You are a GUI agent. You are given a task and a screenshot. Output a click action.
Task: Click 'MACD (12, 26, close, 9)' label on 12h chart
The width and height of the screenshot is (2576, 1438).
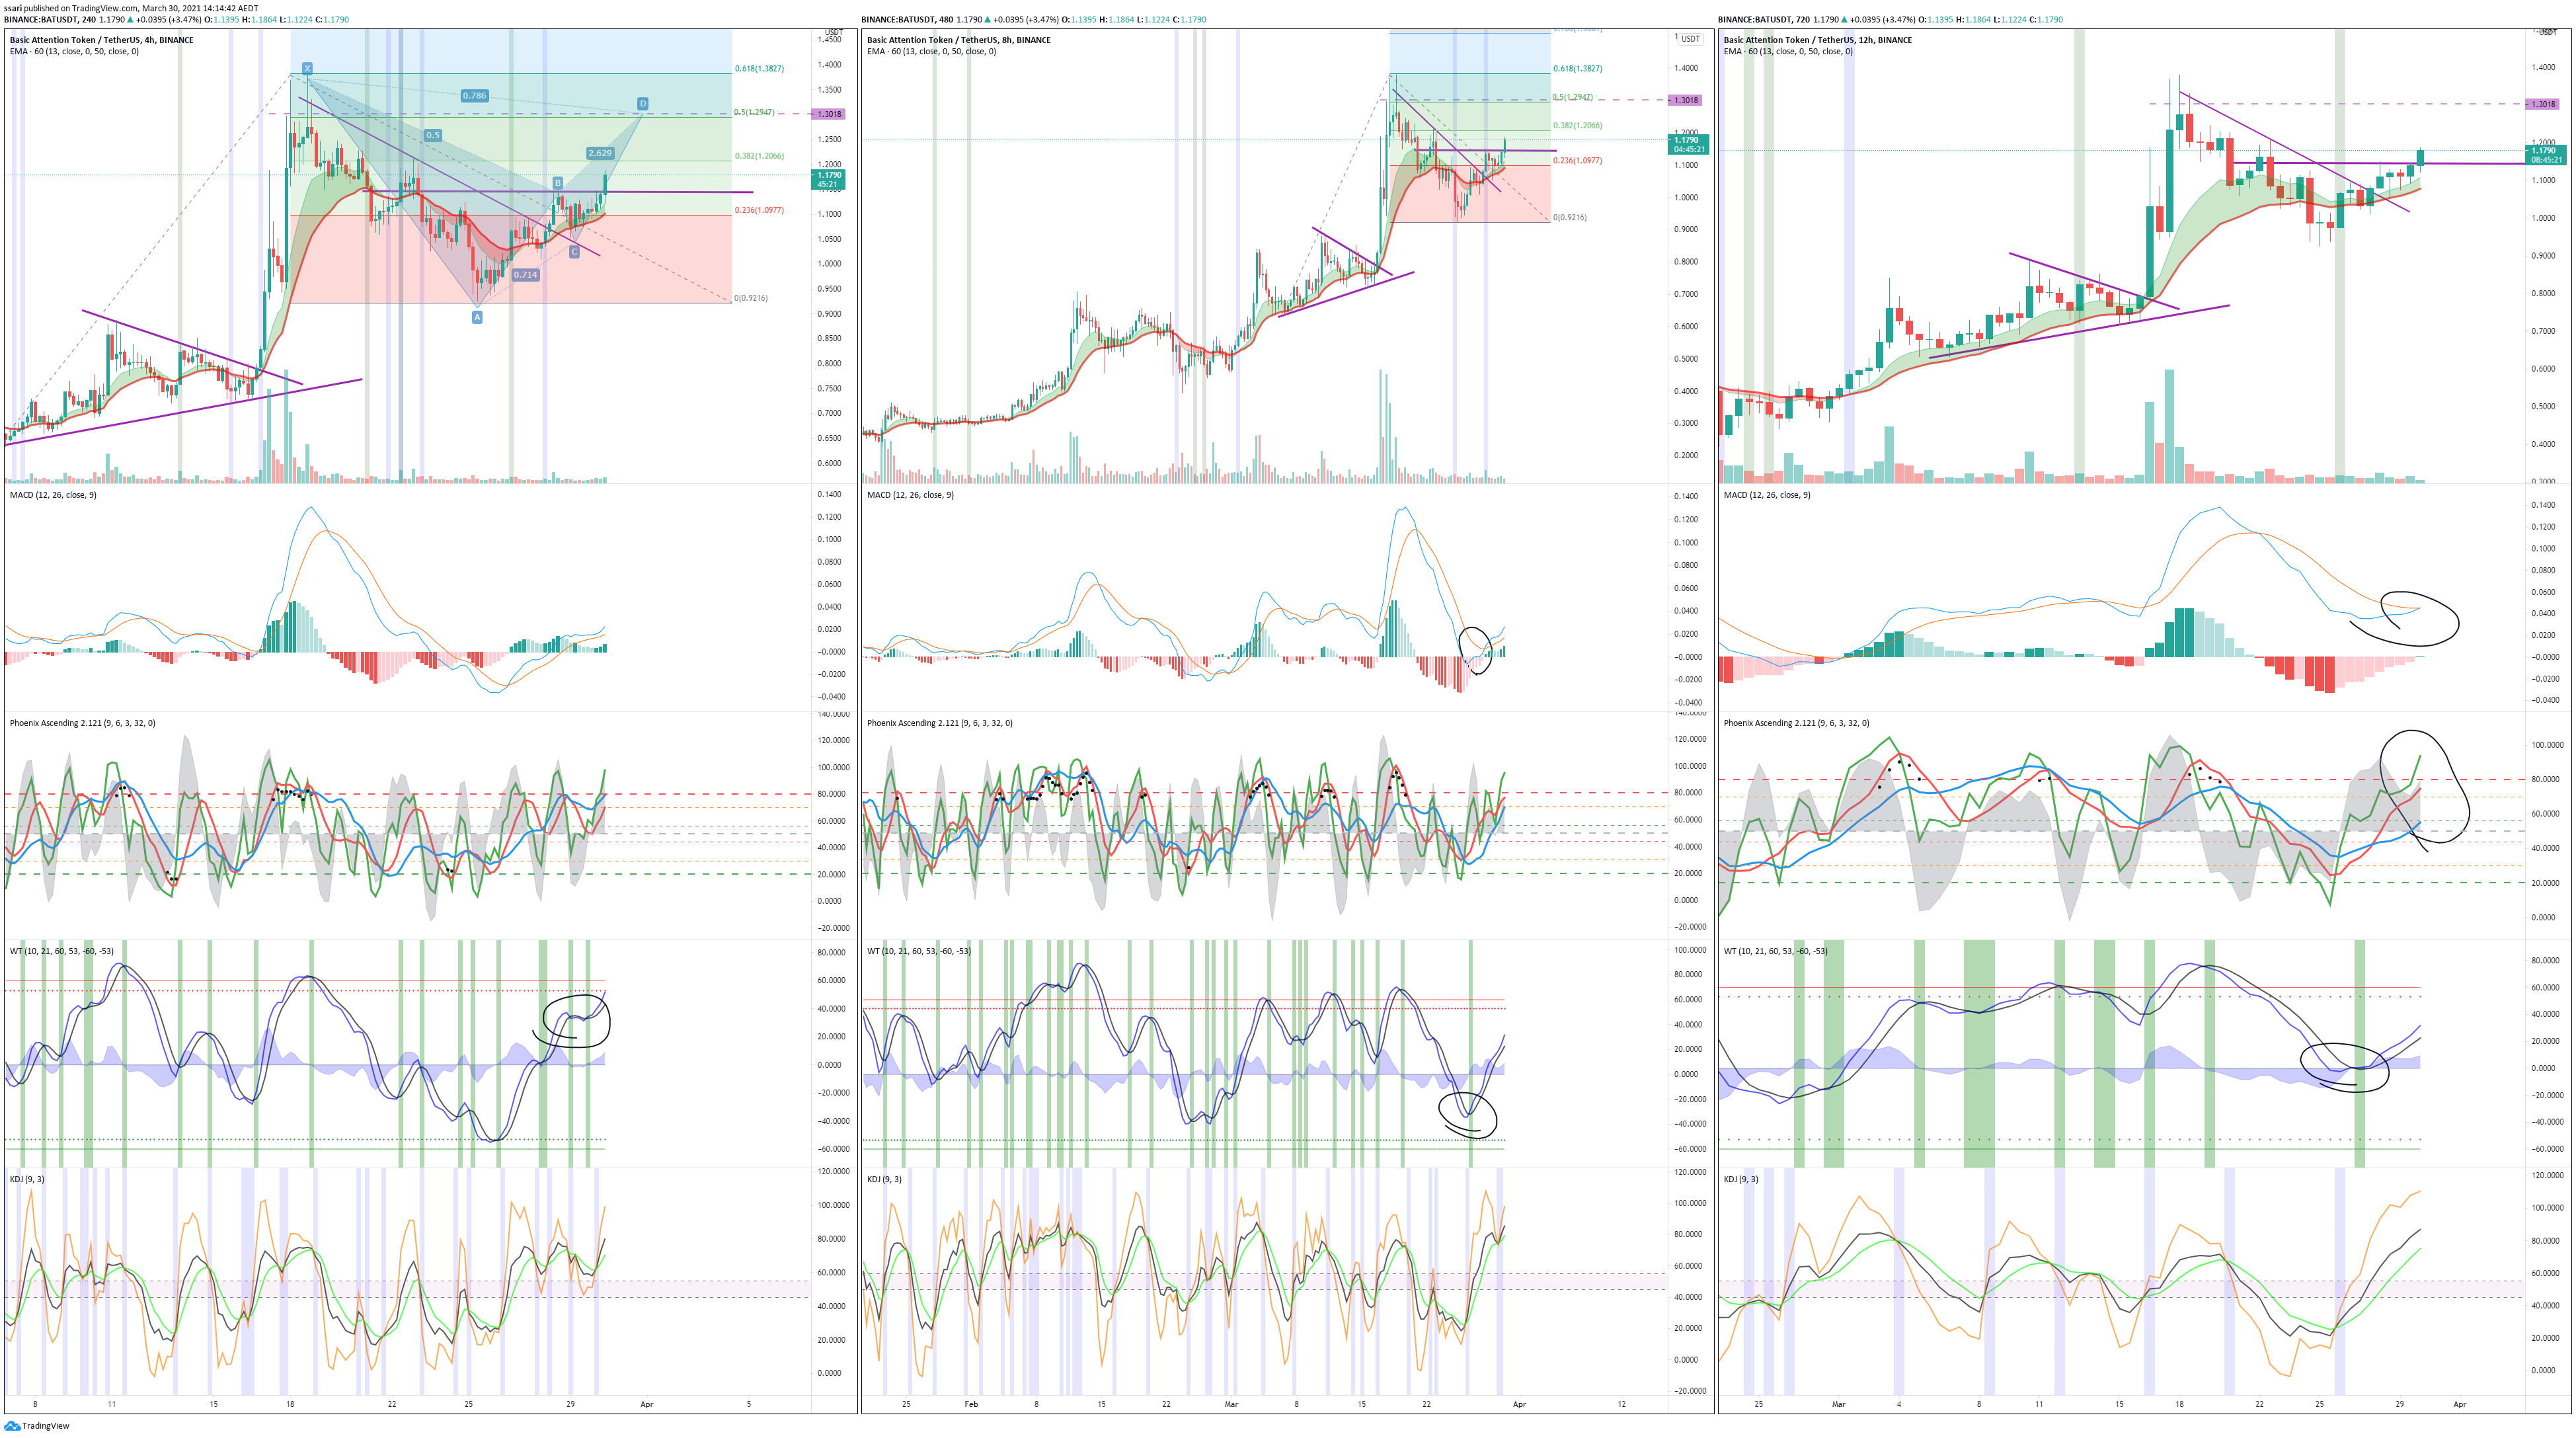click(1767, 495)
